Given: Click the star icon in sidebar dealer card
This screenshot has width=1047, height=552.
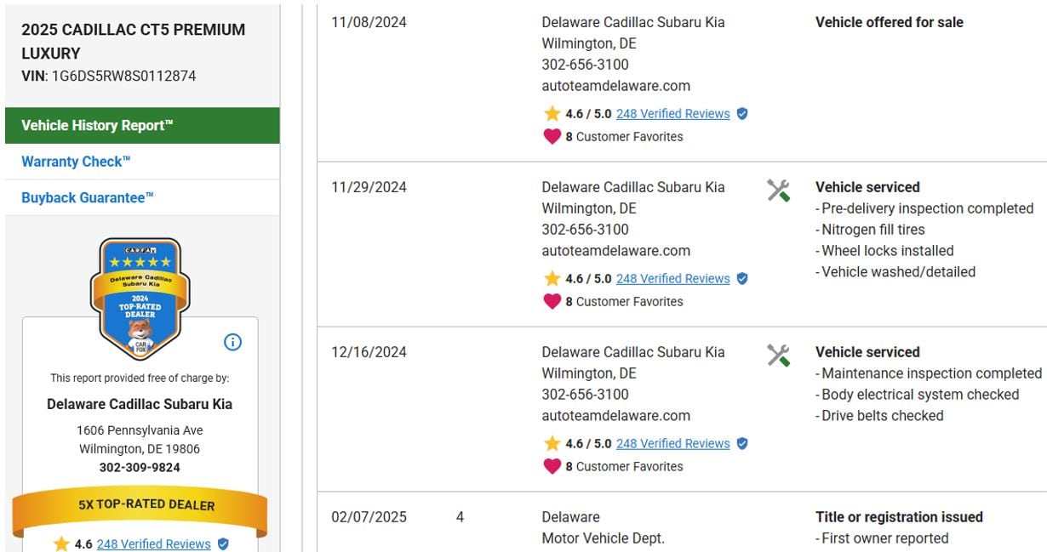Looking at the screenshot, I should point(61,544).
